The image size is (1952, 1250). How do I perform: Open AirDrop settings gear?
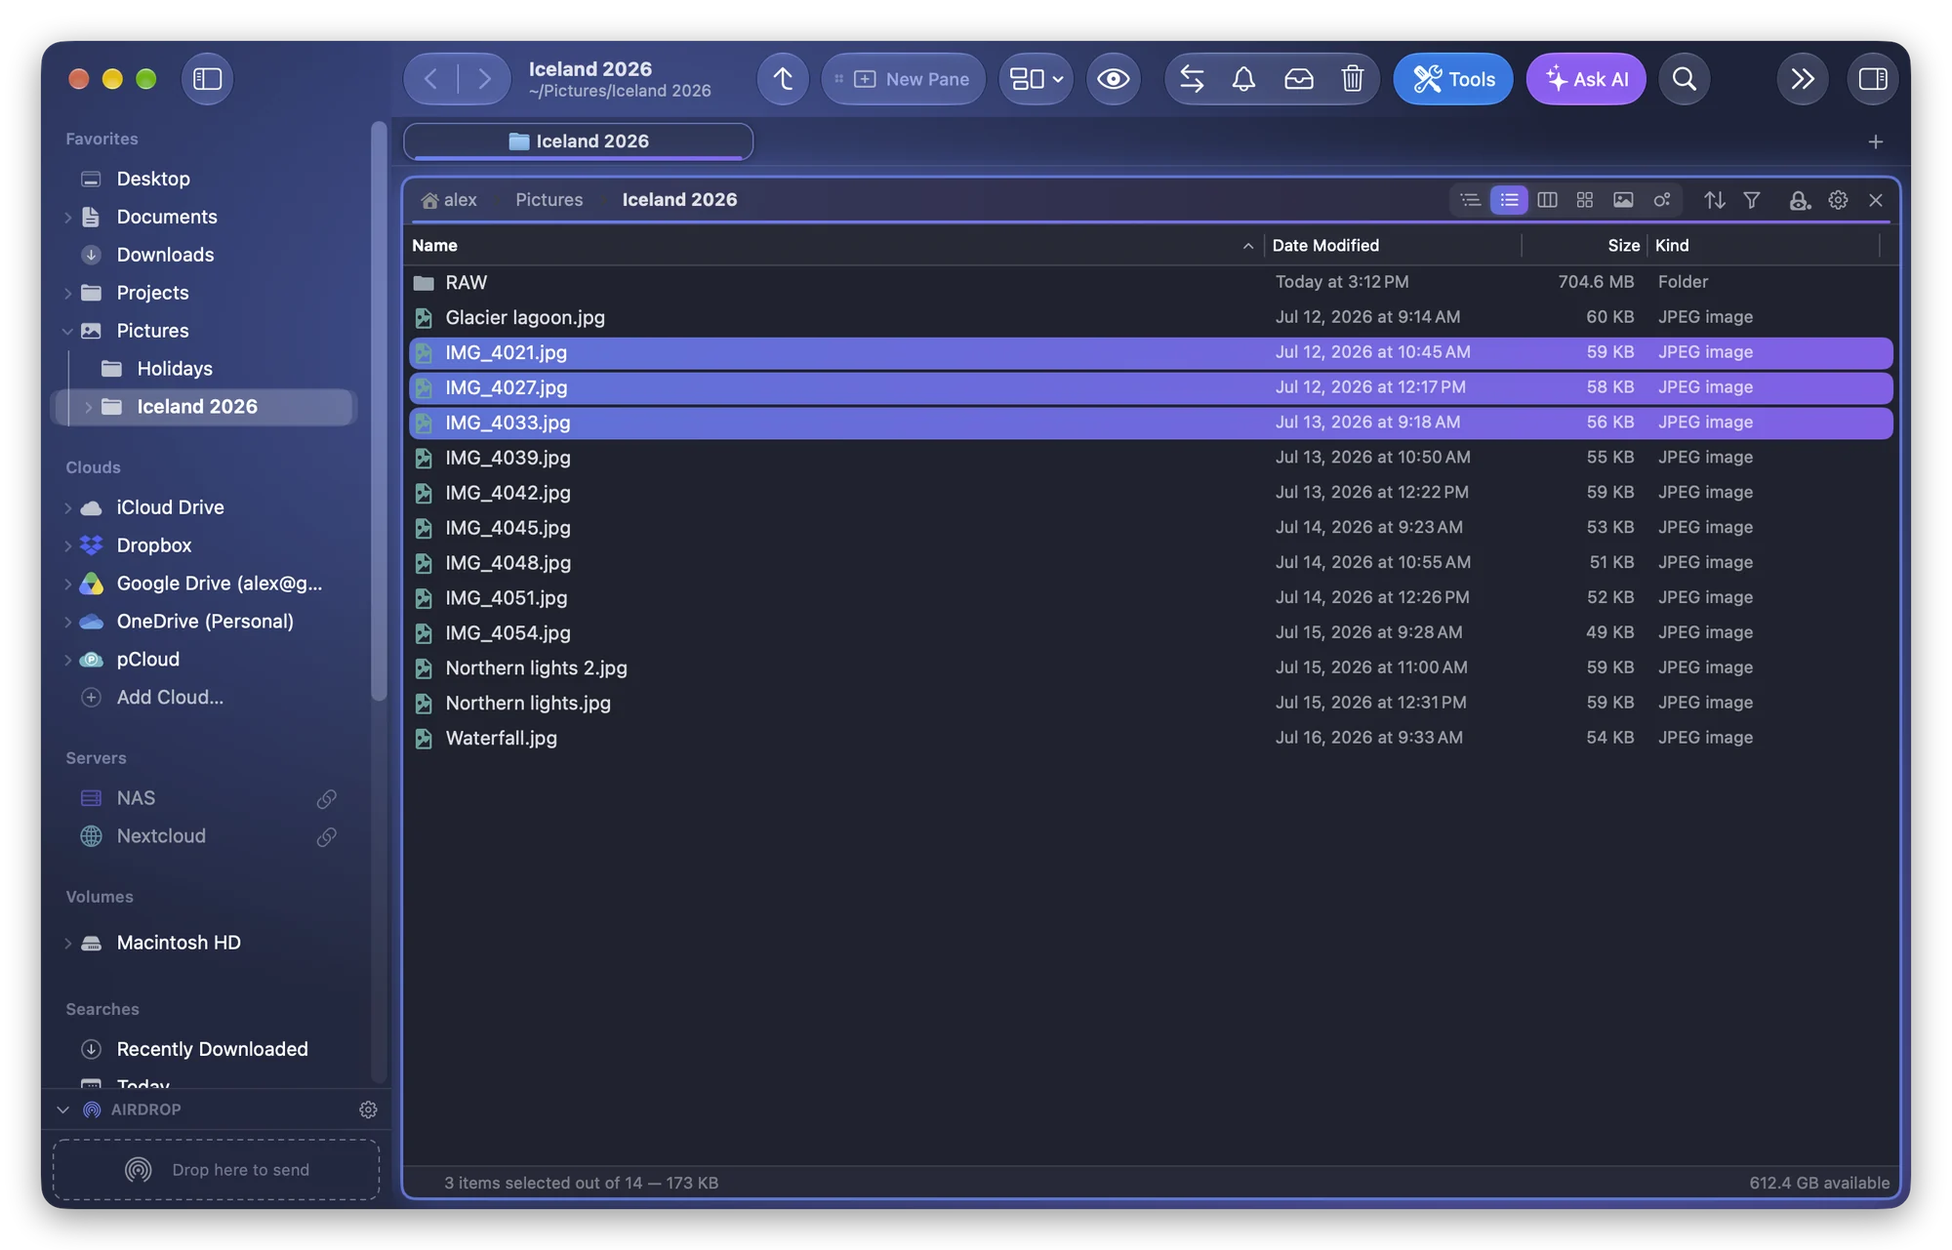[x=368, y=1109]
